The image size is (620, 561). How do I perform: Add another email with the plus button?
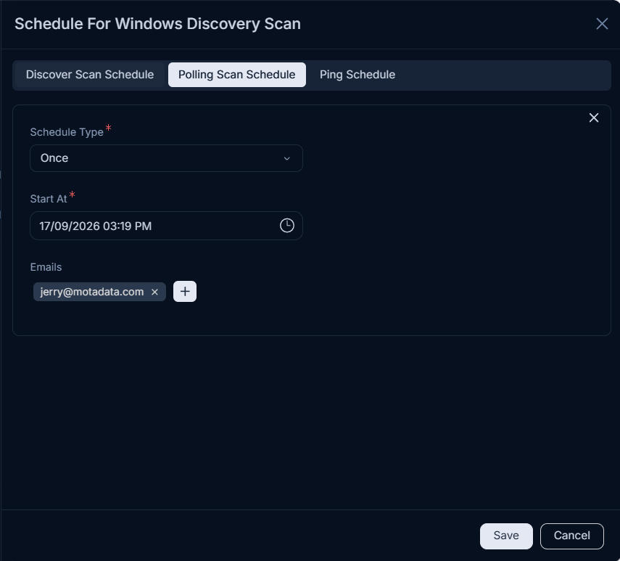coord(185,292)
